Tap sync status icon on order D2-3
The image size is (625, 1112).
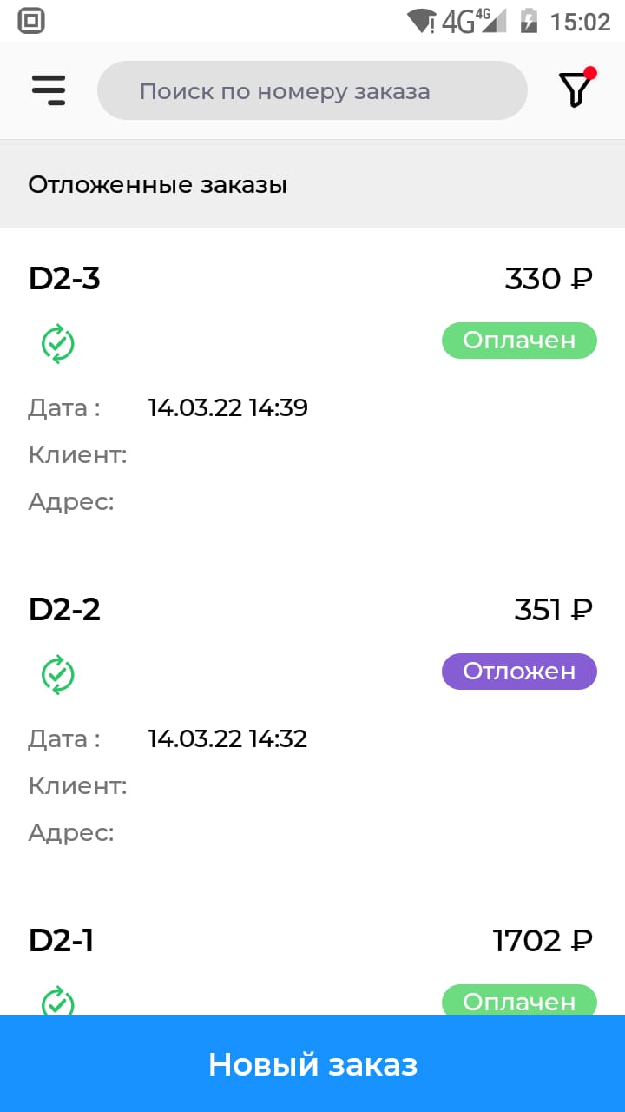click(58, 344)
